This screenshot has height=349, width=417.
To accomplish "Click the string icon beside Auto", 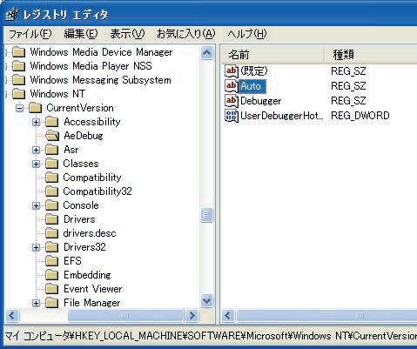I will [232, 86].
